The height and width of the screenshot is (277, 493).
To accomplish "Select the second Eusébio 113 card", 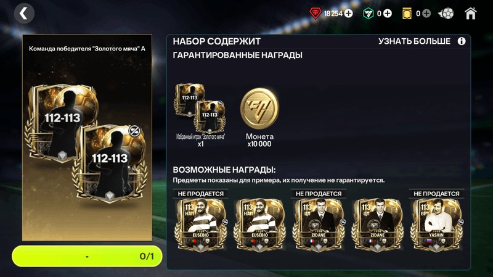I will click(259, 225).
